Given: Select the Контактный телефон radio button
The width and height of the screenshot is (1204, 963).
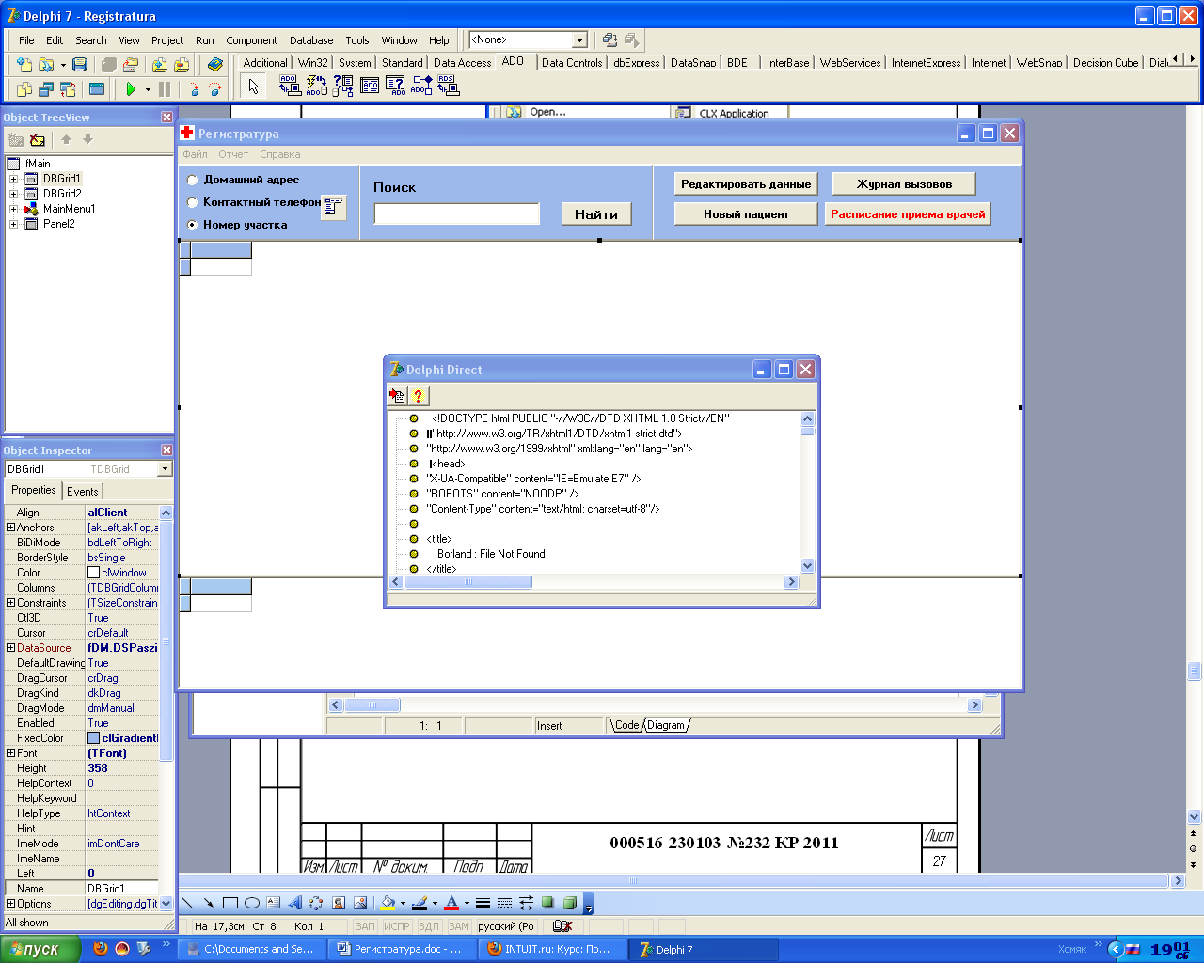Looking at the screenshot, I should click(x=192, y=202).
